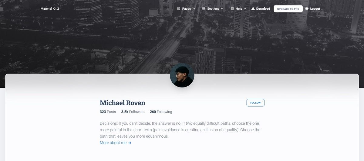Image resolution: width=364 pixels, height=161 pixels.
Task: Click the Logout exit icon
Action: [307, 8]
